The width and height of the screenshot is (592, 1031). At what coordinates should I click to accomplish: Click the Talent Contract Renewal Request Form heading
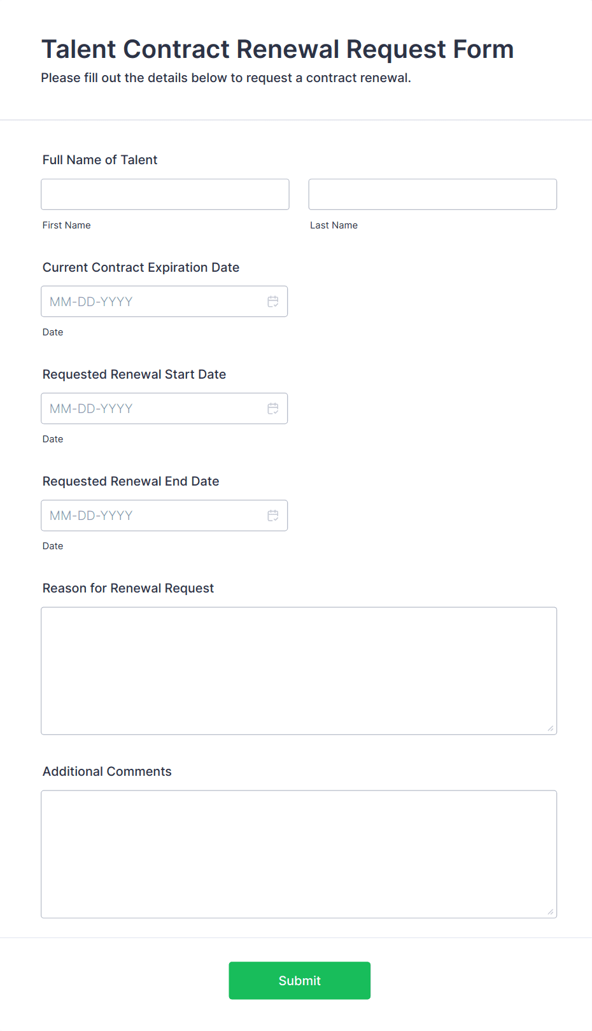click(278, 49)
